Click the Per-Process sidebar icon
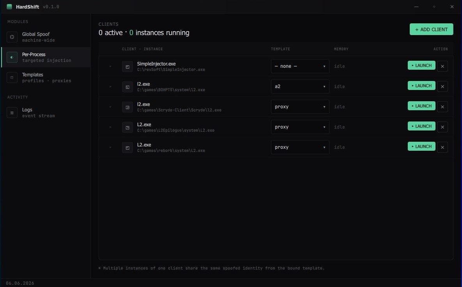The height and width of the screenshot is (287, 462). point(12,57)
